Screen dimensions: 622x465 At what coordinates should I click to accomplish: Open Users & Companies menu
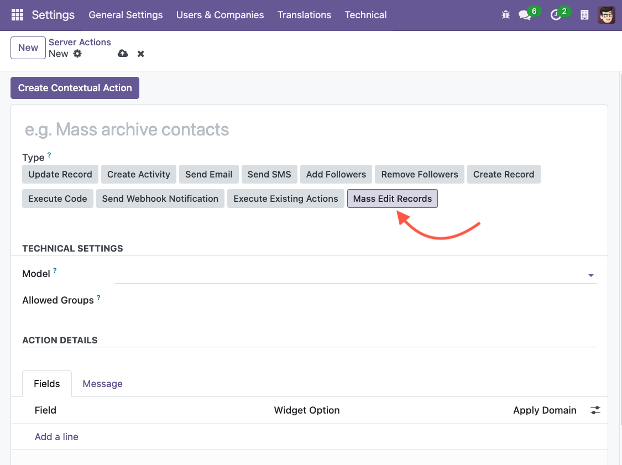pos(220,15)
